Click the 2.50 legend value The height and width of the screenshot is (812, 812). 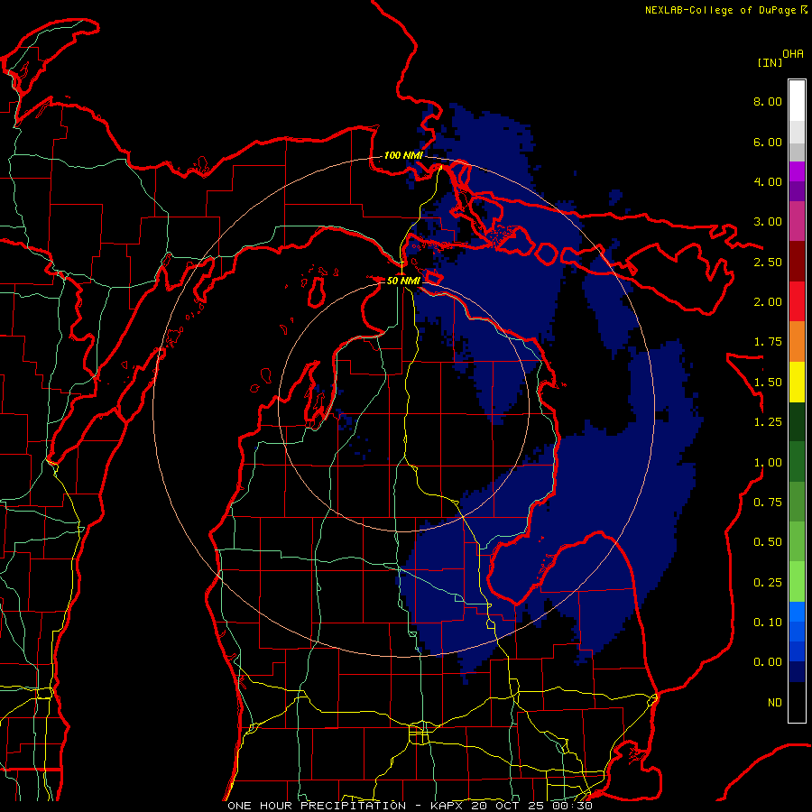coord(768,262)
